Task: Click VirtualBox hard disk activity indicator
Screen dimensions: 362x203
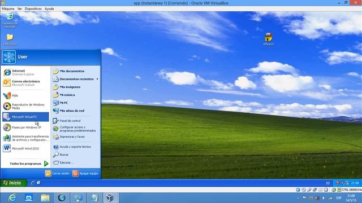Action: [x=298, y=189]
